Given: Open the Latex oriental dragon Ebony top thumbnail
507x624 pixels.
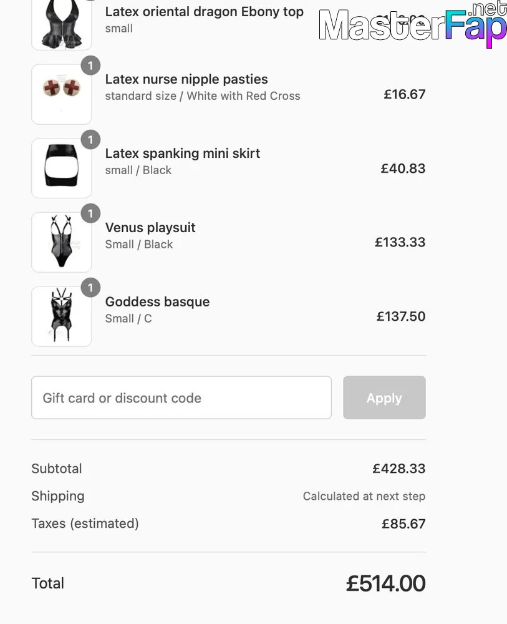Looking at the screenshot, I should point(62,24).
